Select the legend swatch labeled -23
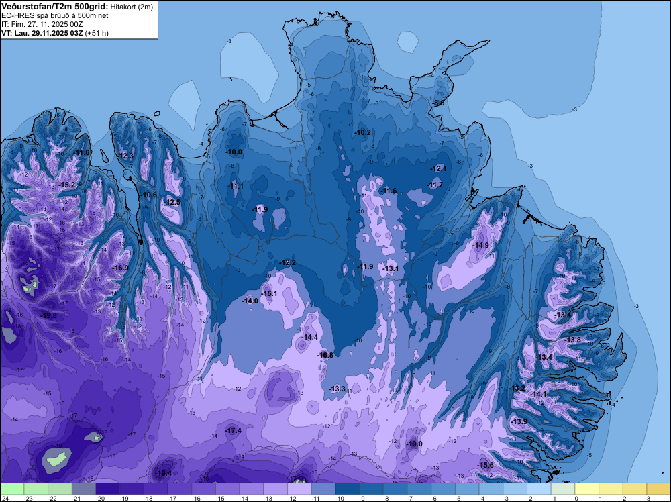The height and width of the screenshot is (502, 671). click(36, 489)
